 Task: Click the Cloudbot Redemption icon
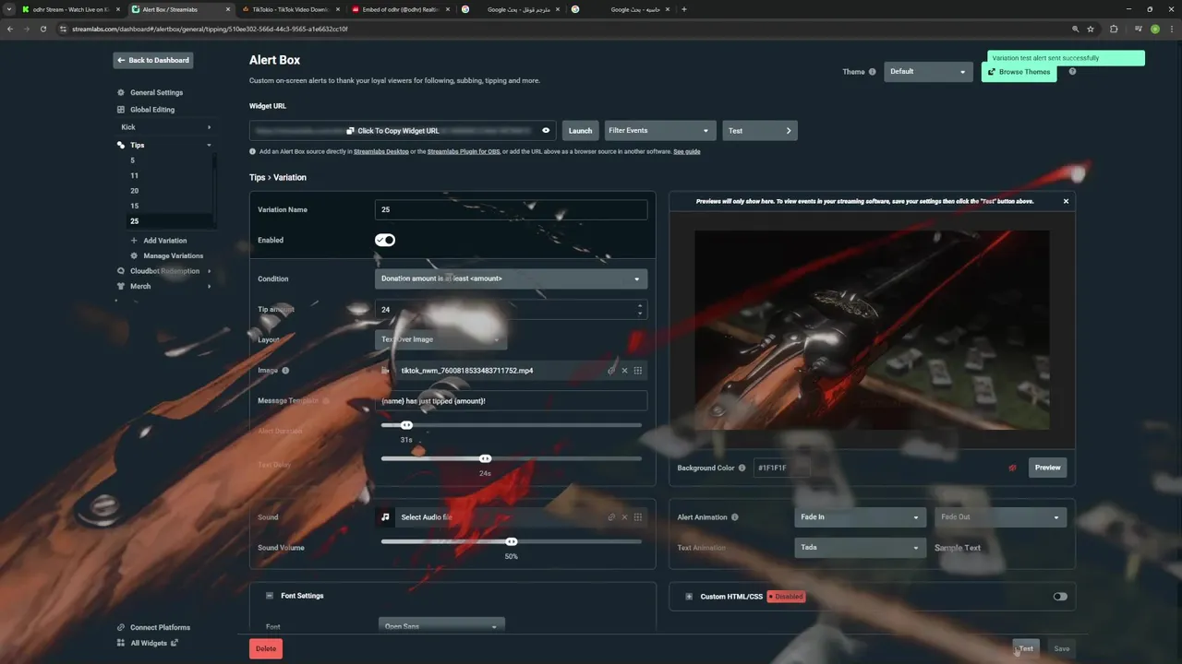coord(121,271)
